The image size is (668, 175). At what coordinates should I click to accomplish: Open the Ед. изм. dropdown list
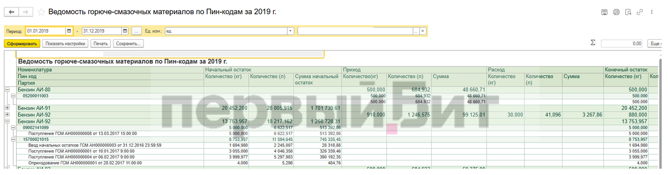(290, 31)
